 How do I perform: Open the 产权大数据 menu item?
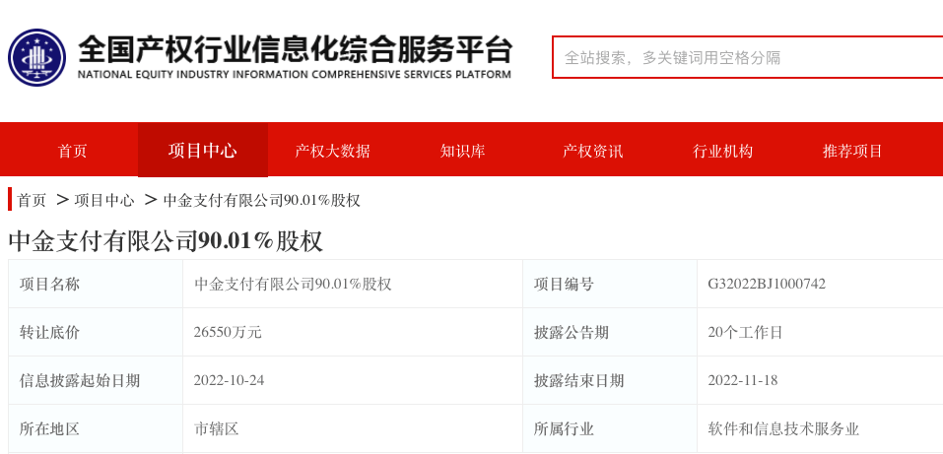pyautogui.click(x=332, y=151)
